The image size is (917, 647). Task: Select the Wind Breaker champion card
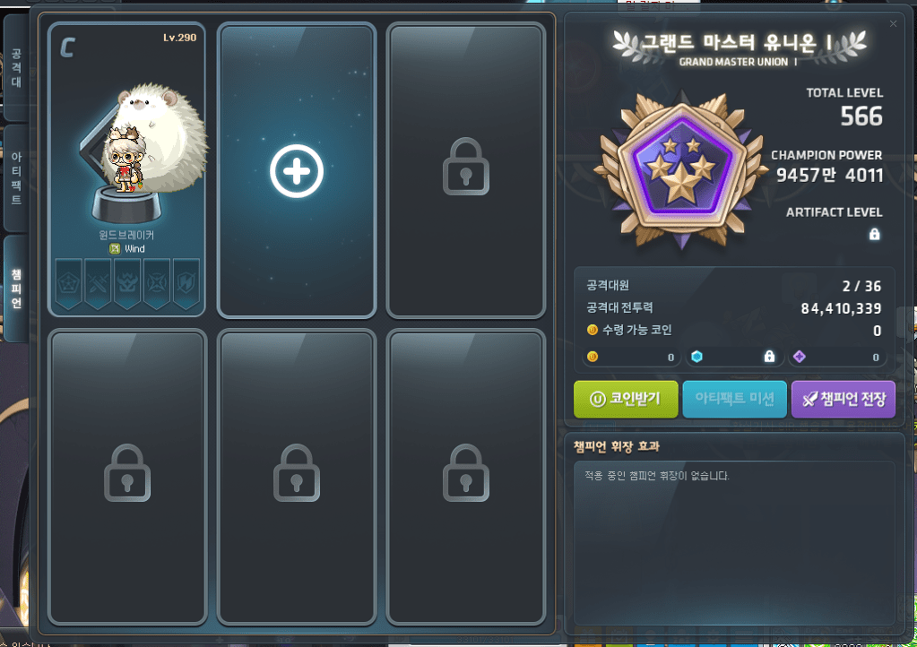pos(127,169)
